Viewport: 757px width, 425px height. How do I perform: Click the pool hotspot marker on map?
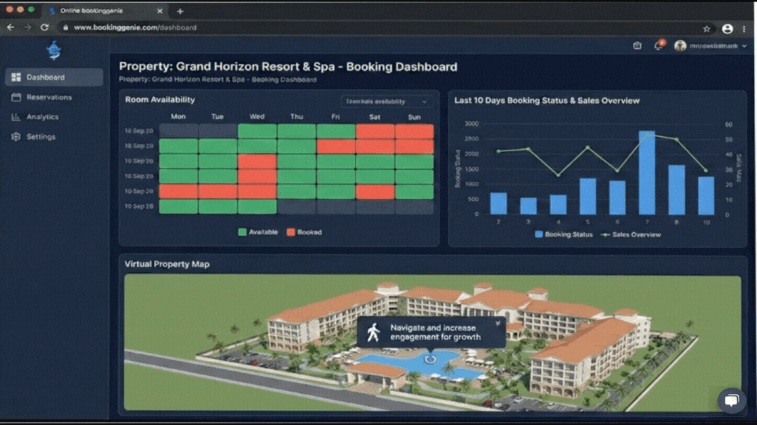point(430,359)
